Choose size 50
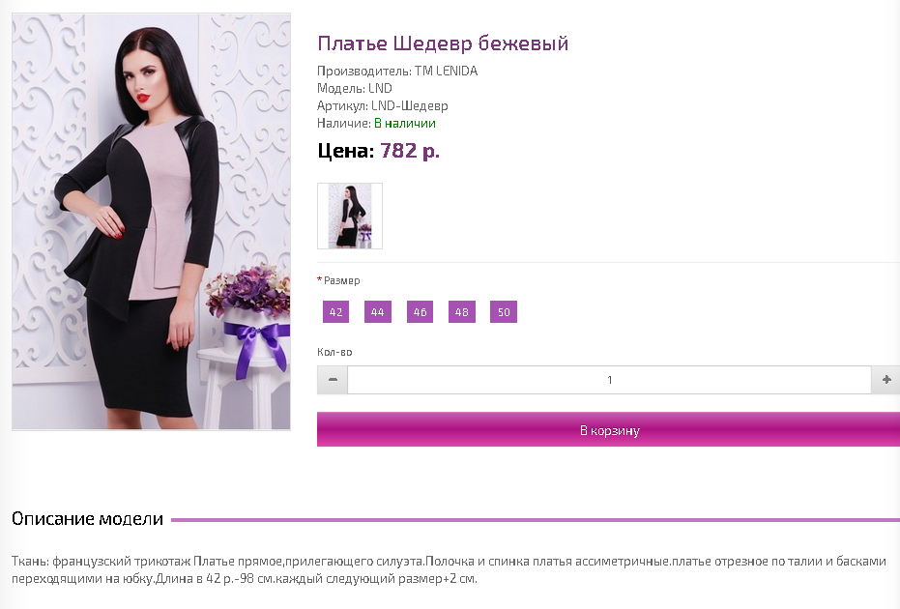 504,312
